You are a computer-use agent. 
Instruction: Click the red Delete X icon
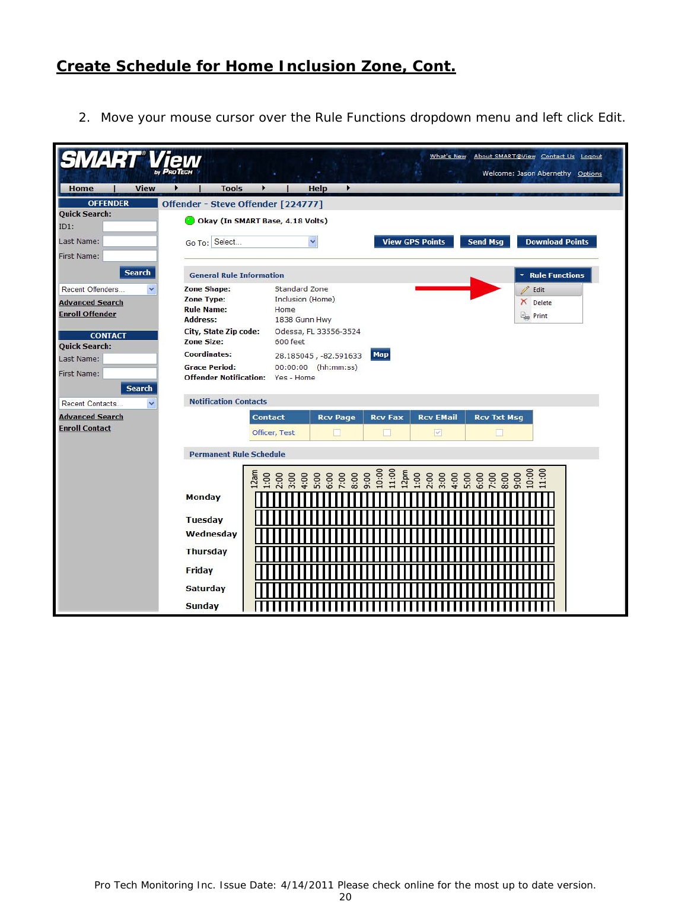click(524, 302)
